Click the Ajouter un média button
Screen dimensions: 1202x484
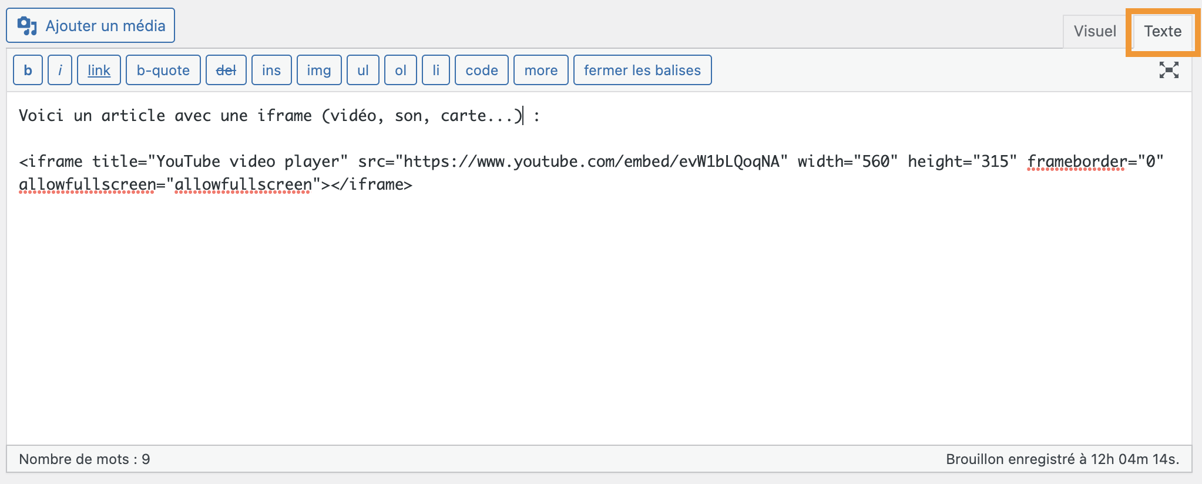90,26
